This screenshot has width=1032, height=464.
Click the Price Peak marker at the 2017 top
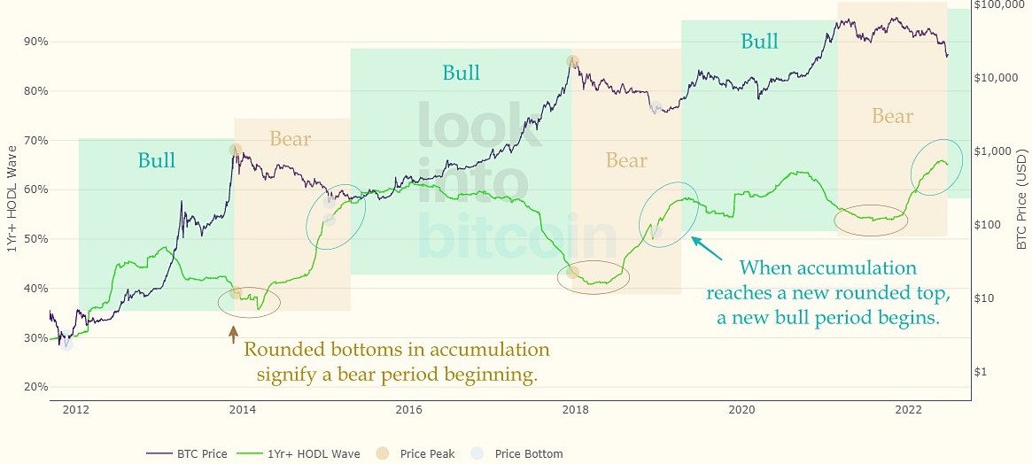[x=573, y=61]
